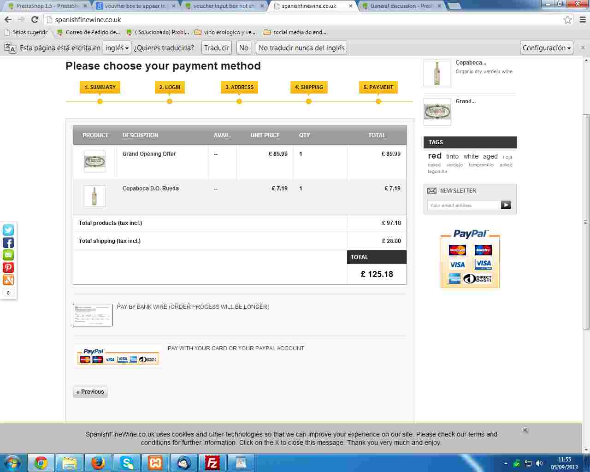Click the 'tempranillo' tag
This screenshot has width=590, height=472.
pyautogui.click(x=481, y=165)
